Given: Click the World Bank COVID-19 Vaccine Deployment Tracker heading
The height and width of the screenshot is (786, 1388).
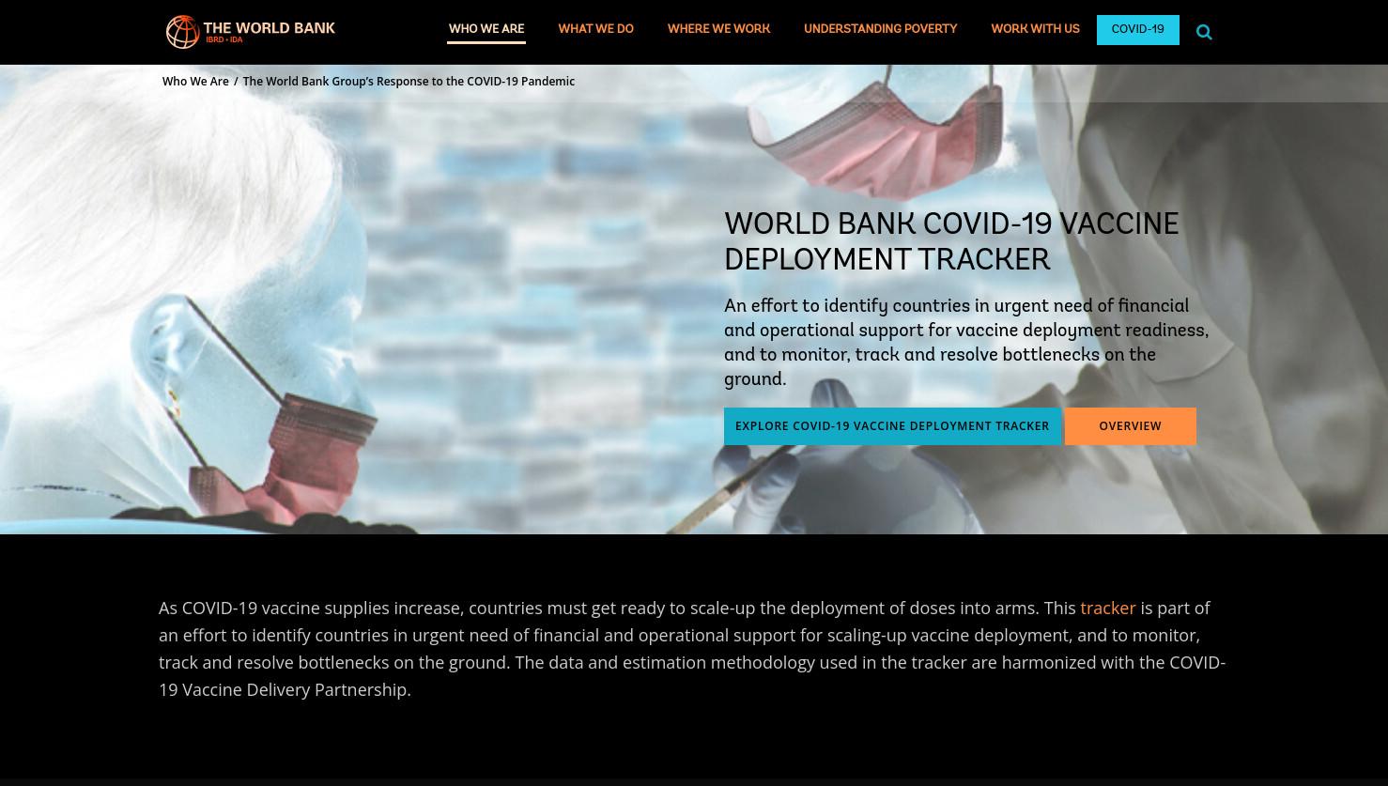Looking at the screenshot, I should click(x=951, y=242).
